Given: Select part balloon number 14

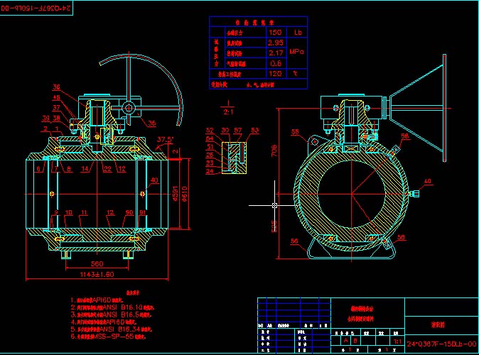Looking at the screenshot, I should (x=85, y=168).
